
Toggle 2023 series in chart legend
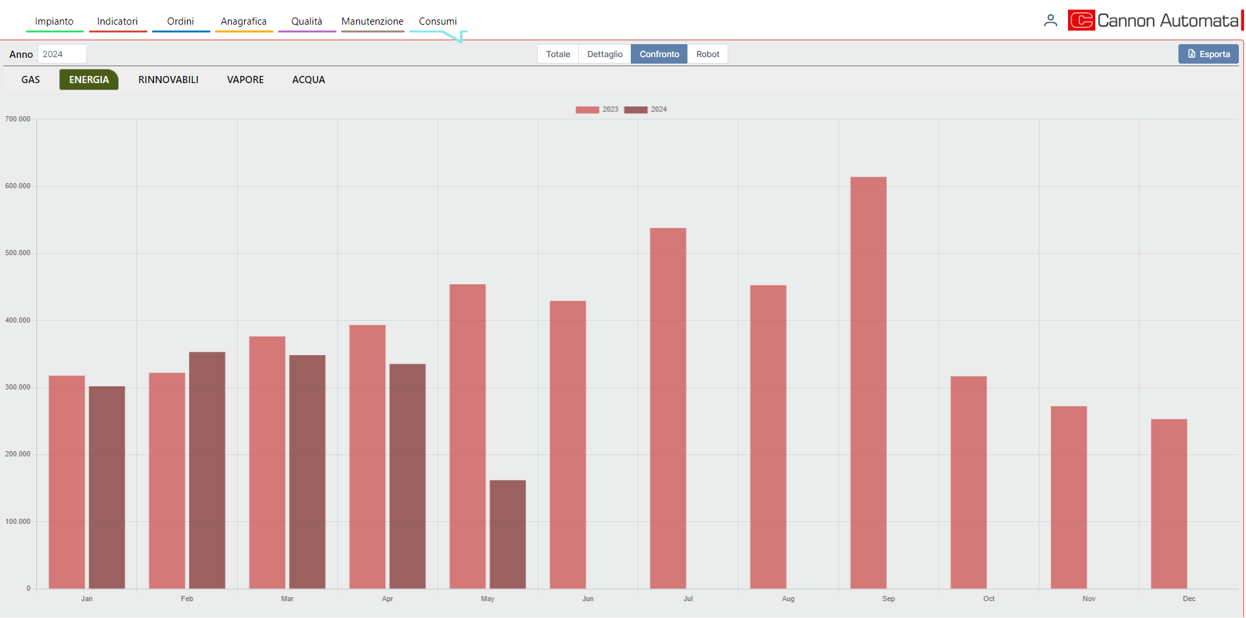point(596,110)
